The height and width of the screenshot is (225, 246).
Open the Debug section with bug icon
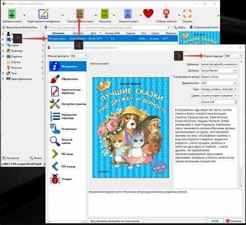(x=67, y=179)
